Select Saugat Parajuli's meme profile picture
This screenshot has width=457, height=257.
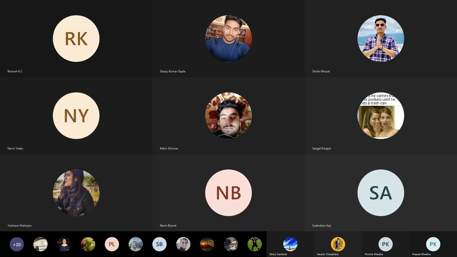381,116
